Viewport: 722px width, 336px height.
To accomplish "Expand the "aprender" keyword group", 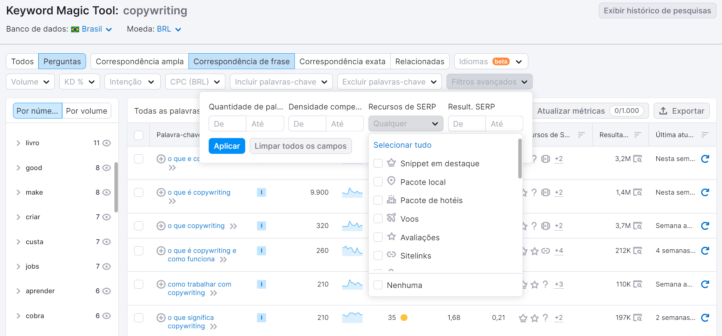I will [18, 291].
